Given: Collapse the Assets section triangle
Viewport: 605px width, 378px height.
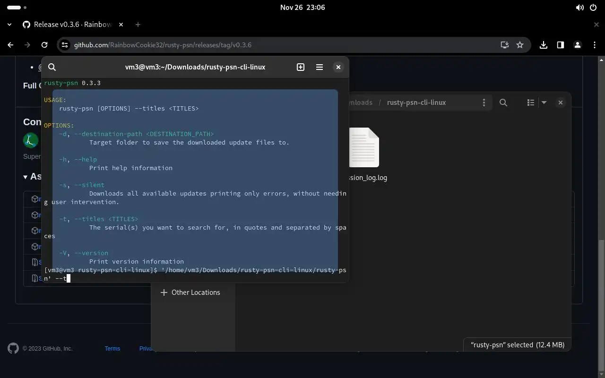Looking at the screenshot, I should (x=26, y=177).
